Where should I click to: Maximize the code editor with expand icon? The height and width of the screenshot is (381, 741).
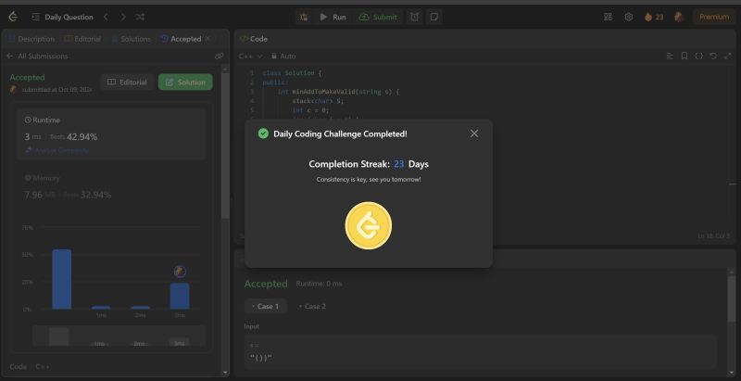[x=728, y=57]
